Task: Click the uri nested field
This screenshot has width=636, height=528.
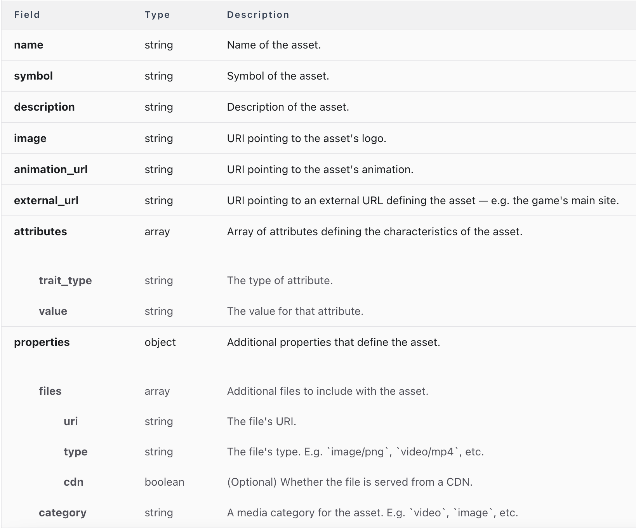Action: coord(71,421)
